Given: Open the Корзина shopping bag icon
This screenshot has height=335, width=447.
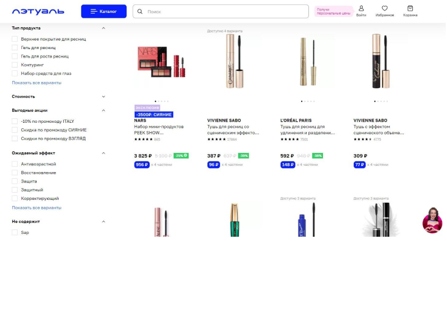Looking at the screenshot, I should coord(410,11).
